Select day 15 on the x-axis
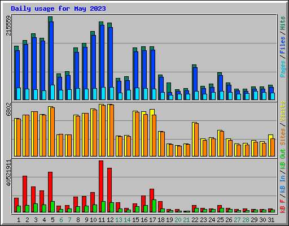Viewport: 289px width, 226px height. 135,220
